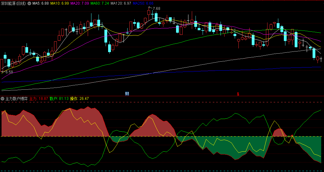
Task: Click the 散户: 81.13 value
Action: tap(59, 99)
